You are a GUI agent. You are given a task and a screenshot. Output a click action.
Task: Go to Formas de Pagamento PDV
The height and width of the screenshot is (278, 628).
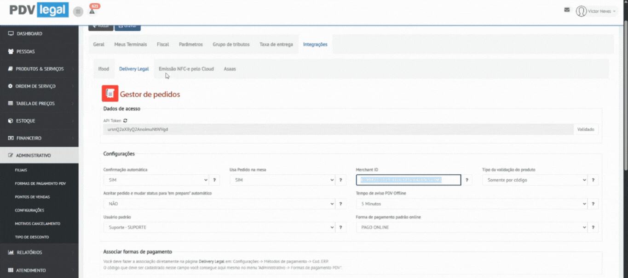(40, 183)
